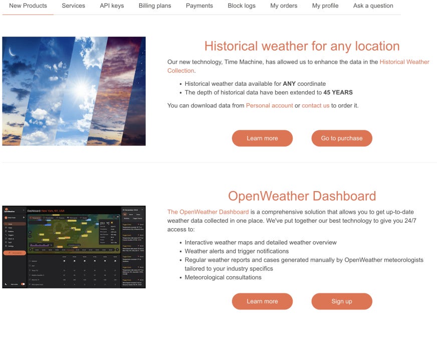
Task: Click the Go to purchase button
Action: (342, 138)
